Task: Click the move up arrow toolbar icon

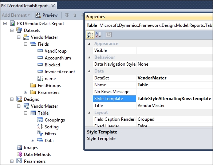Action: (75, 15)
